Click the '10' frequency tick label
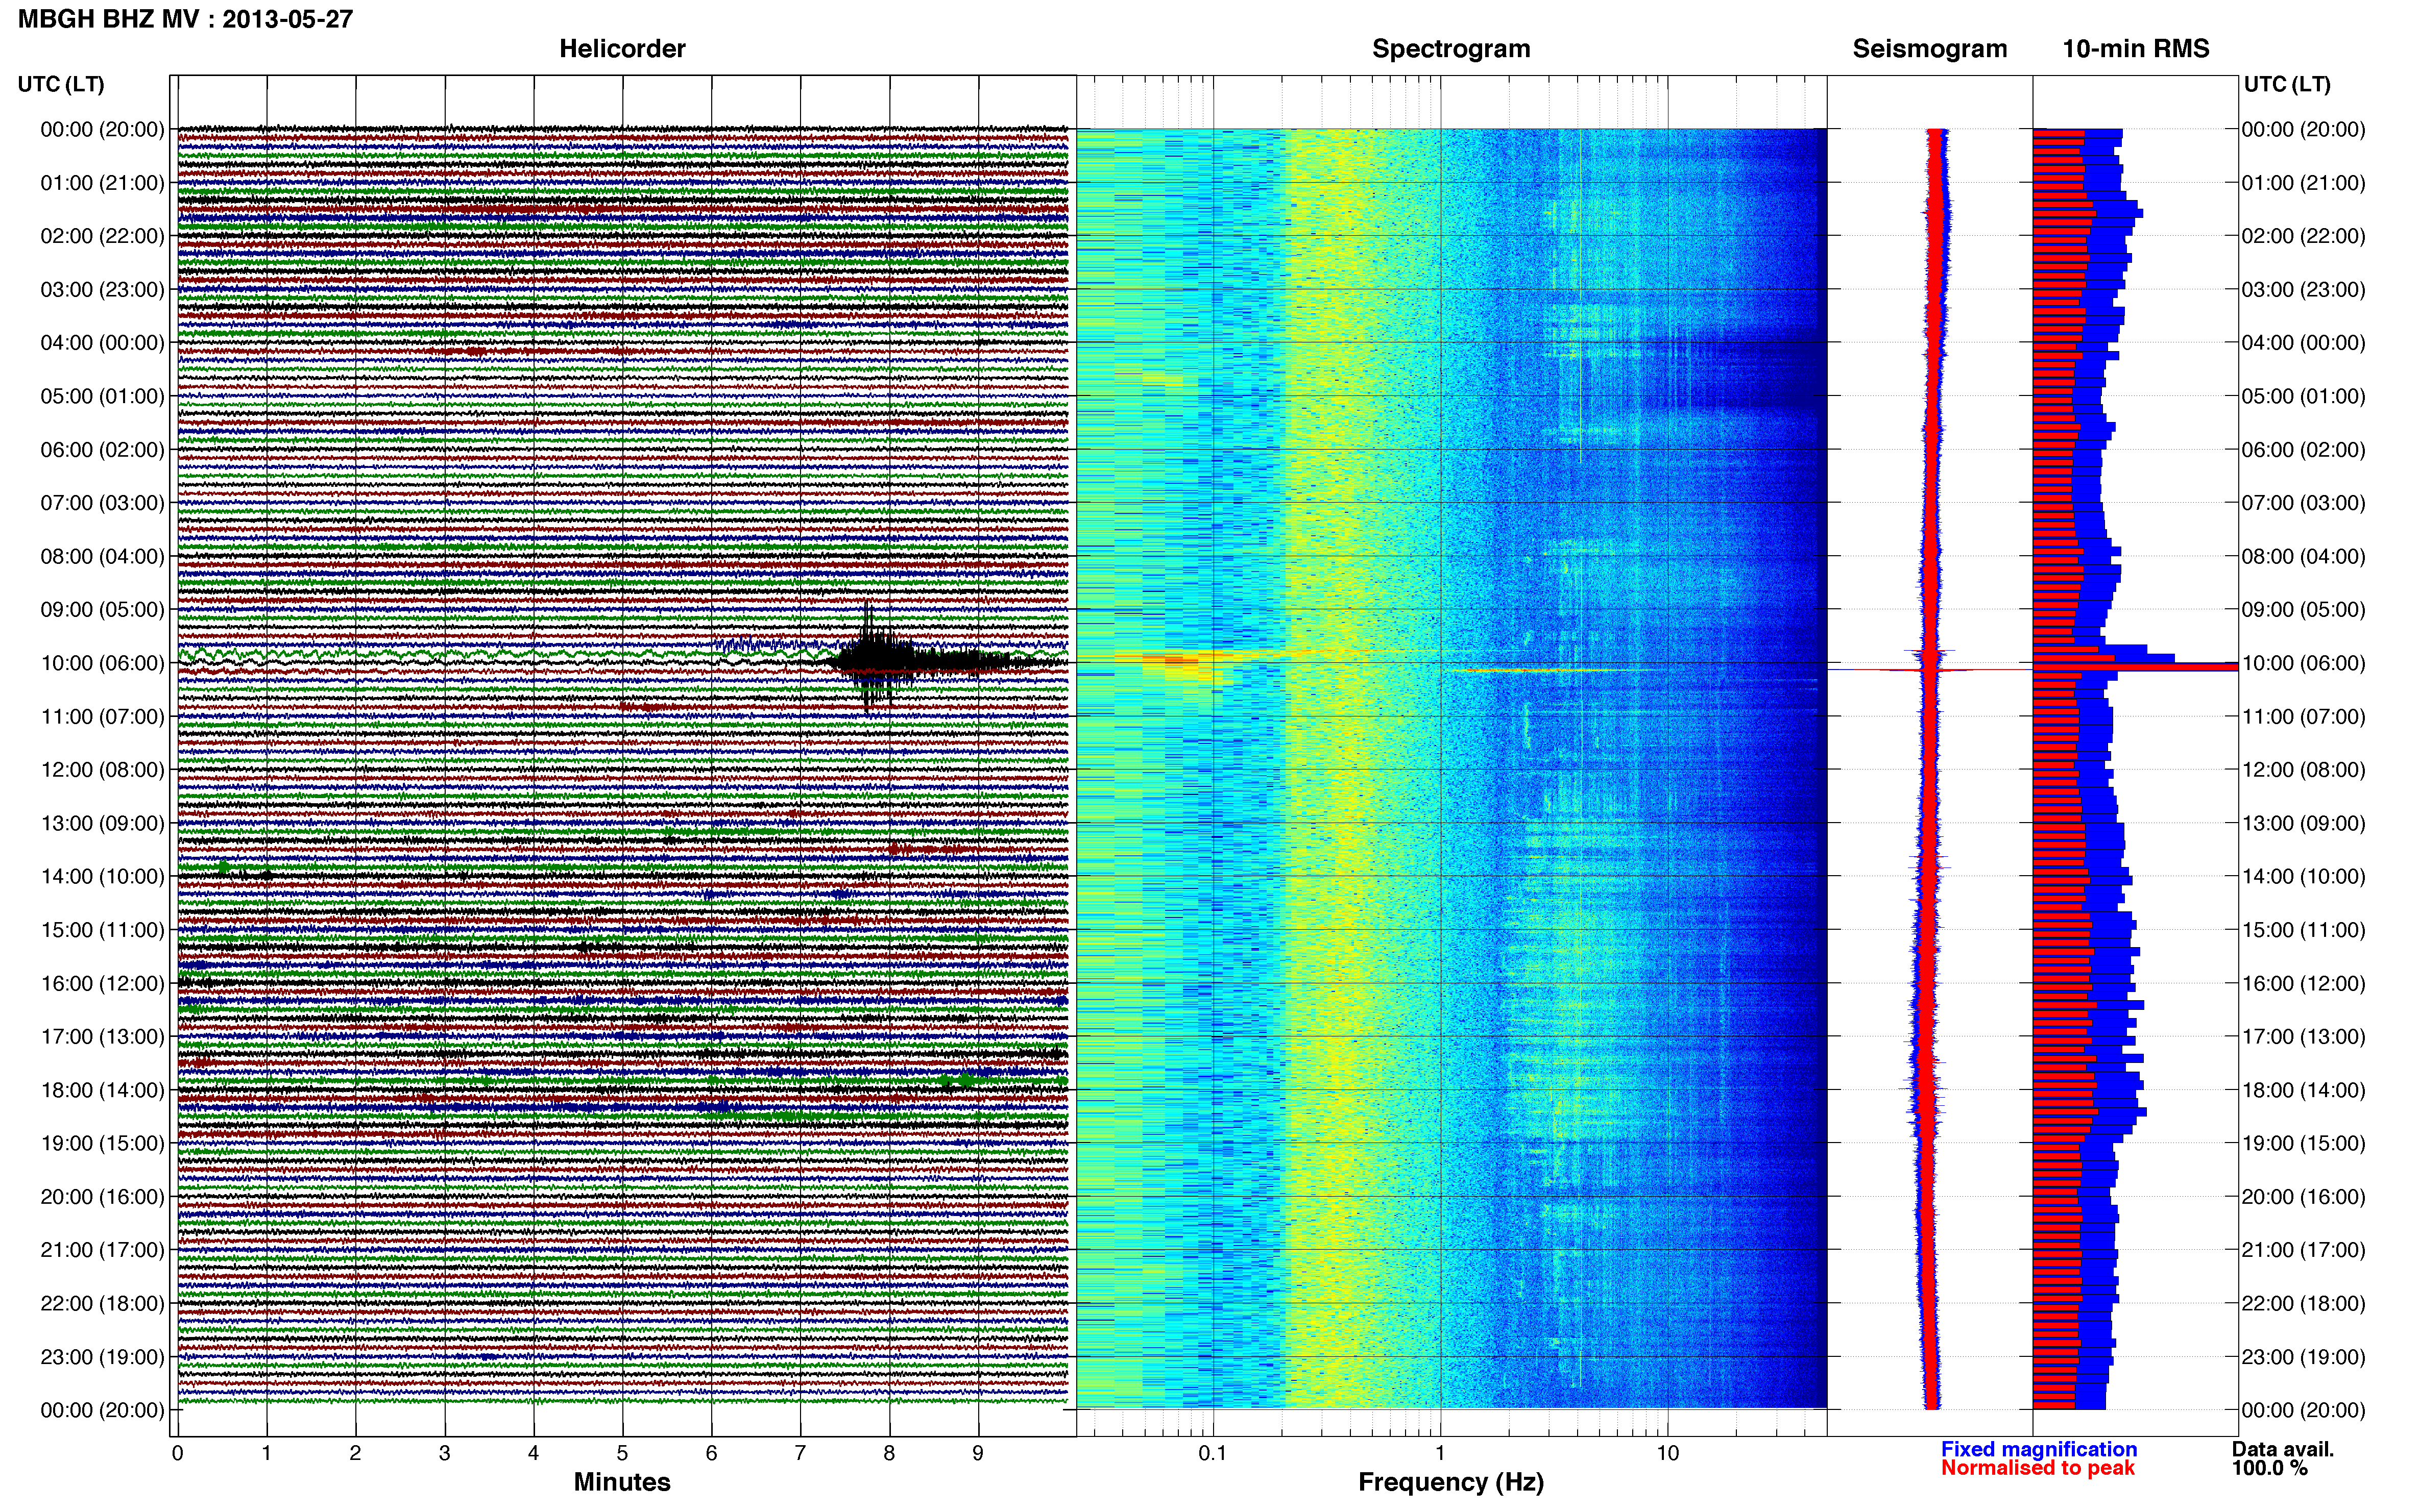 pyautogui.click(x=1667, y=1453)
